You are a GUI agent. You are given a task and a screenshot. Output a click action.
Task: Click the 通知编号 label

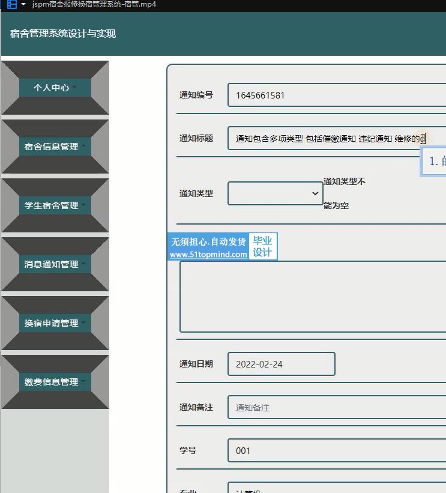click(196, 95)
